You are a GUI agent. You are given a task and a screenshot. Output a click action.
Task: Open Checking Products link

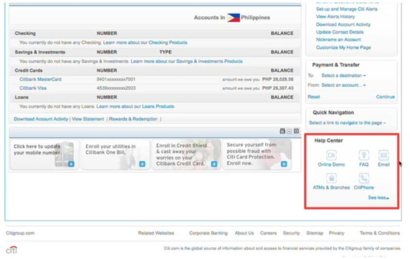(x=168, y=42)
